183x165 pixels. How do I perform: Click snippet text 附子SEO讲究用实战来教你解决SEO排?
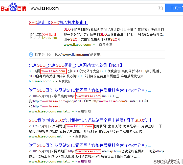(93, 39)
